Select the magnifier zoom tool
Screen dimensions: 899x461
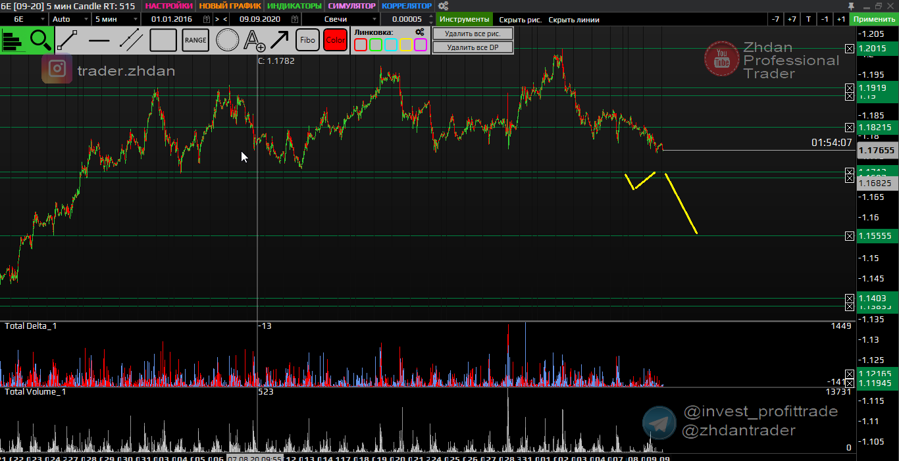(x=41, y=41)
